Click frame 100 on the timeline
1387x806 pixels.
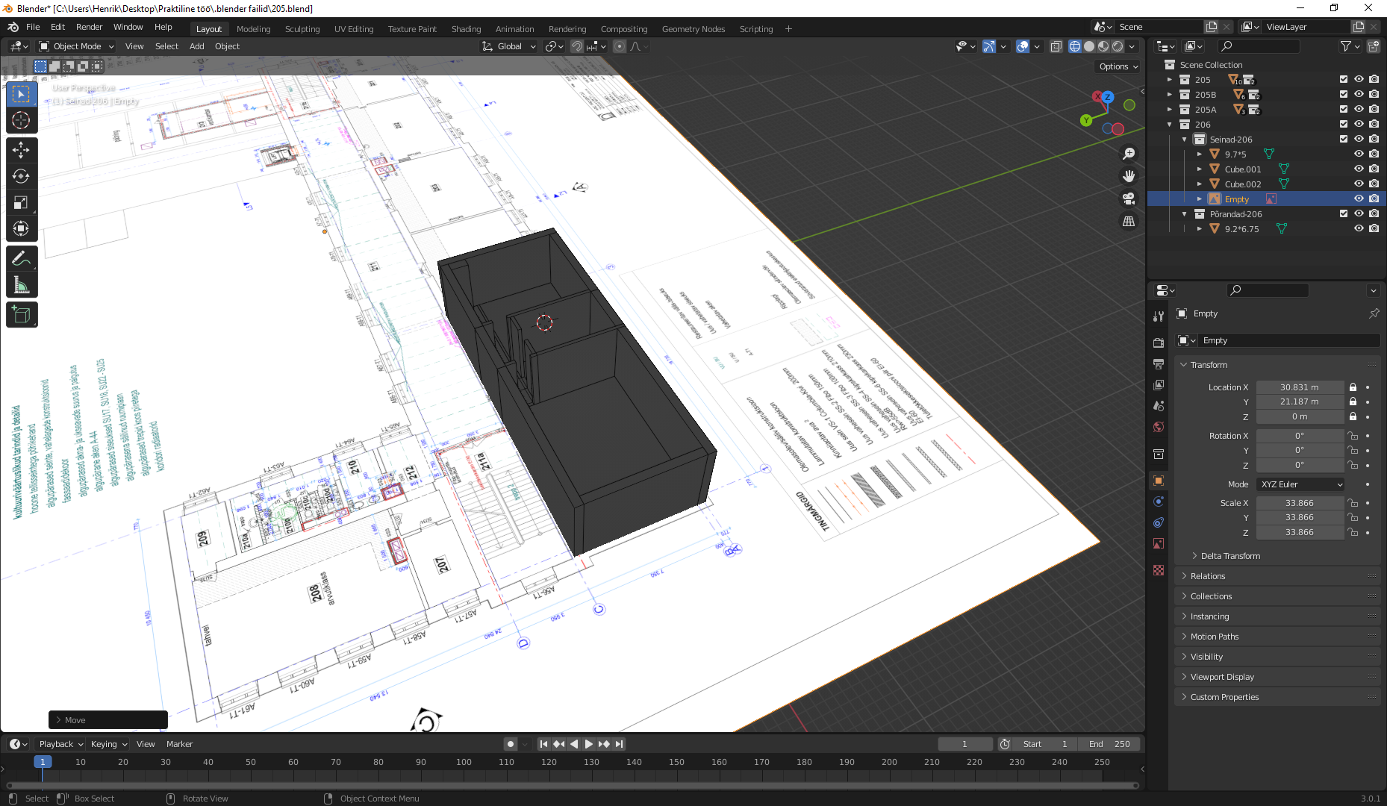[464, 762]
